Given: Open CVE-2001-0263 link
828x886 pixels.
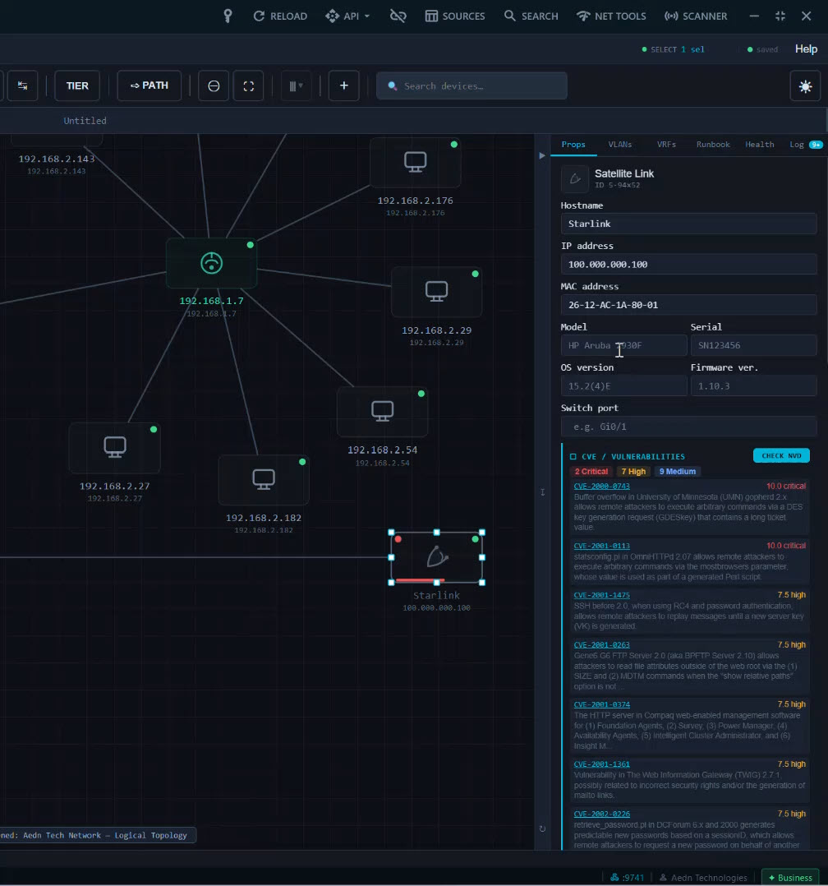Looking at the screenshot, I should click(x=601, y=644).
